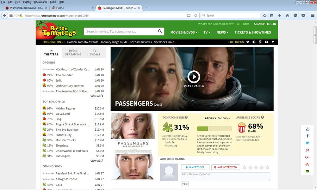This screenshot has width=317, height=190.
Task: Toggle reader view icon in address bar
Action: 188,16
